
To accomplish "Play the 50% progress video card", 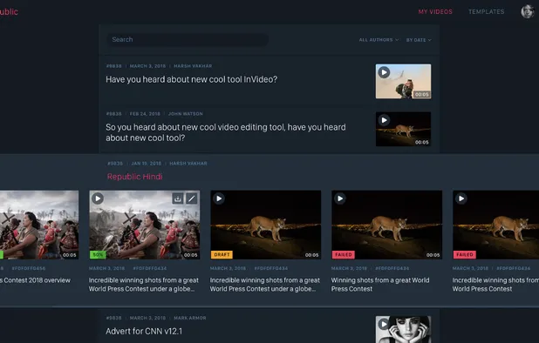I will click(98, 198).
